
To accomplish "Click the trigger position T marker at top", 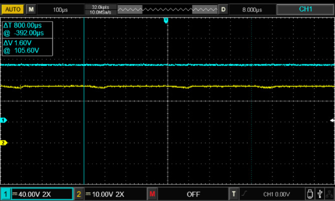I will point(166,20).
